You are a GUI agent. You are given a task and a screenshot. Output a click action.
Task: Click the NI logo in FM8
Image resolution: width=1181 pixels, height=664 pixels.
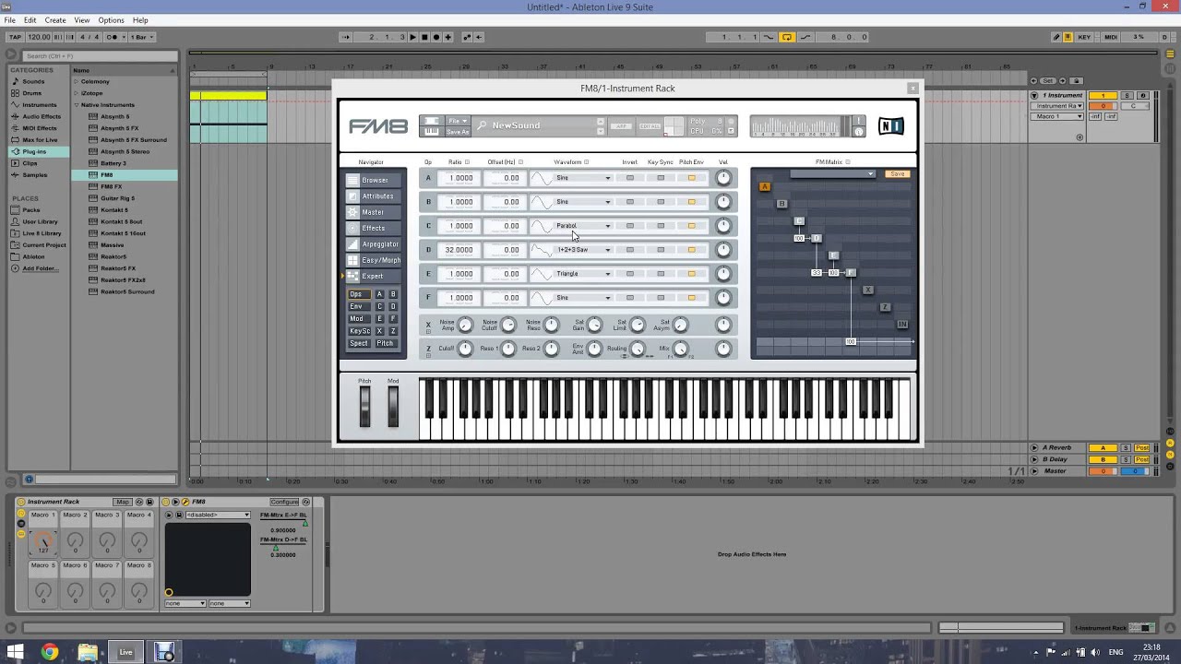click(890, 126)
